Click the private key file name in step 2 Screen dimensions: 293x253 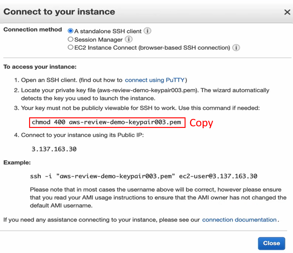(x=150, y=90)
